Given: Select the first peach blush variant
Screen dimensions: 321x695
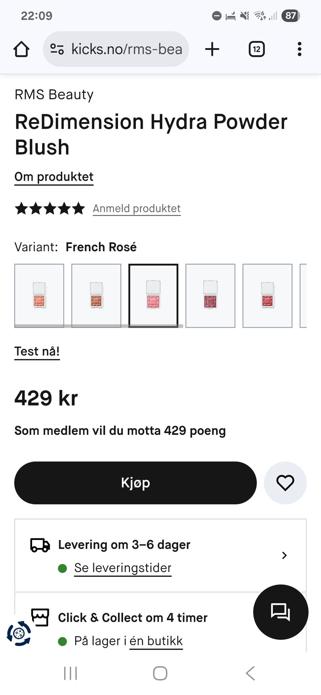Looking at the screenshot, I should point(39,295).
